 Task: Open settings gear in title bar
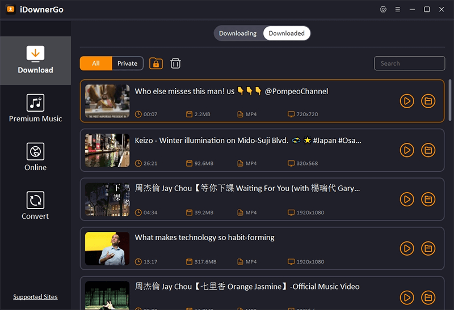pyautogui.click(x=383, y=10)
